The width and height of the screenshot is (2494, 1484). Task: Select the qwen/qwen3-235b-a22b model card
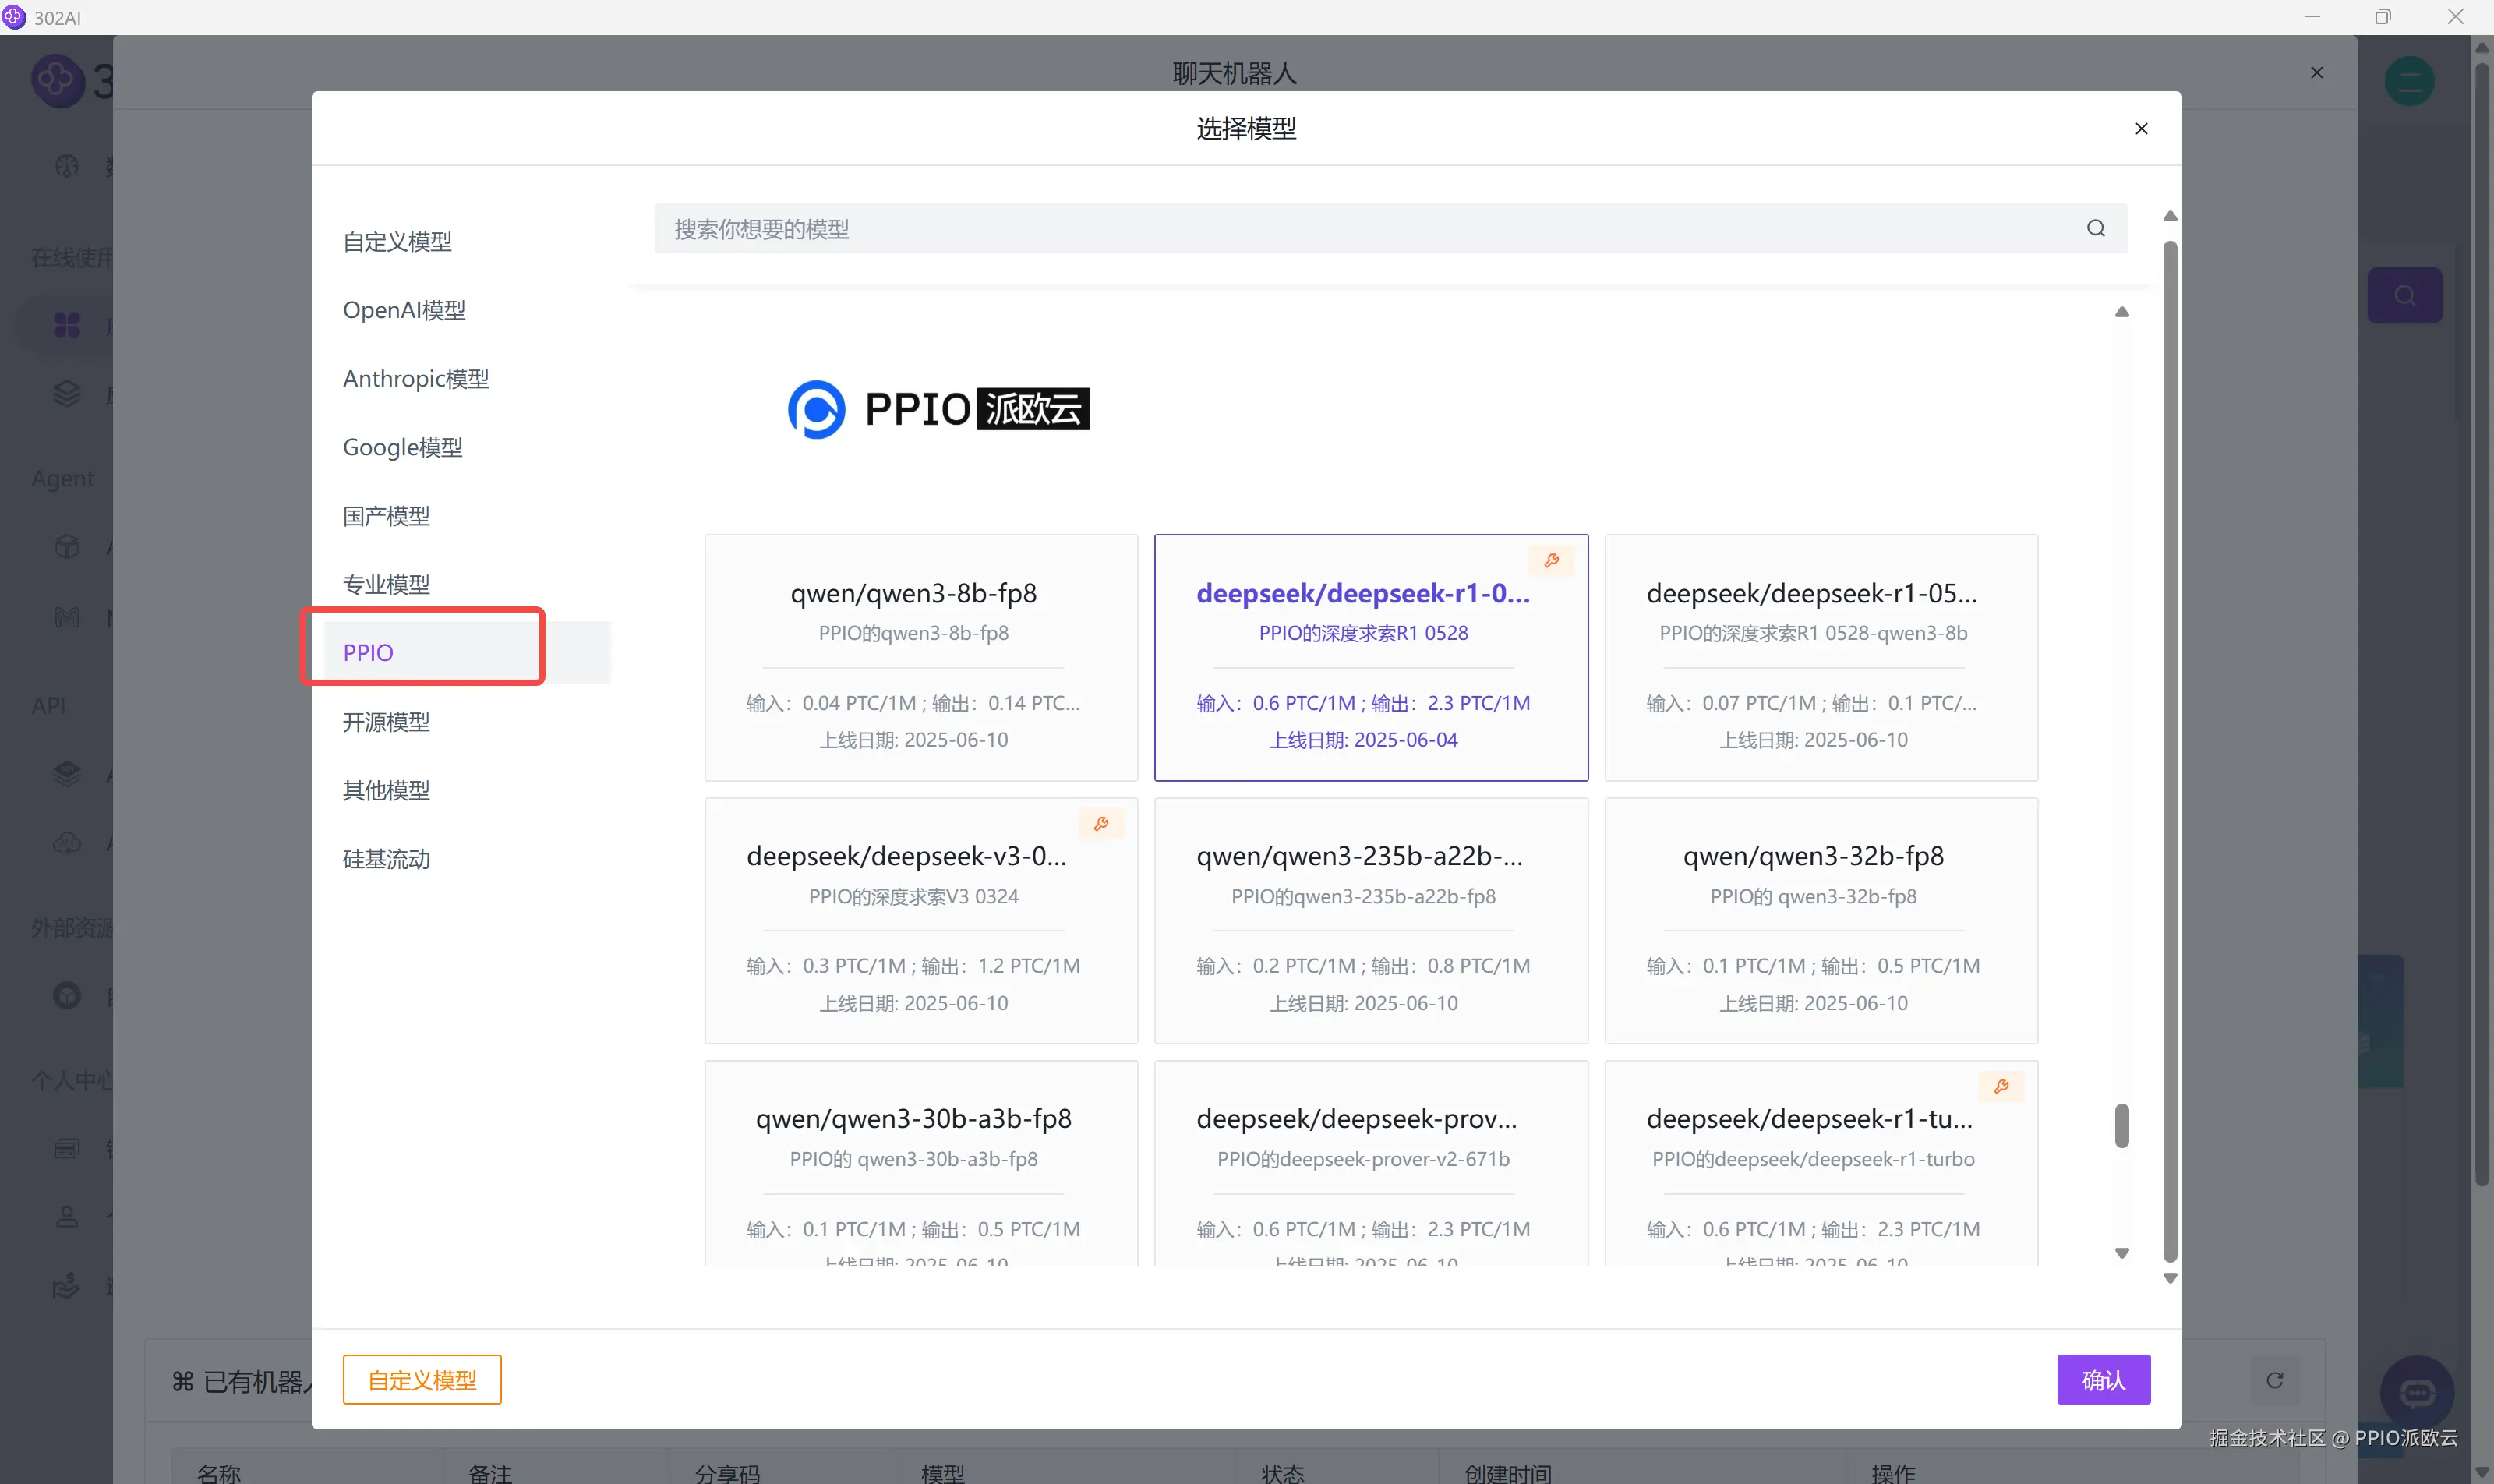(x=1370, y=920)
